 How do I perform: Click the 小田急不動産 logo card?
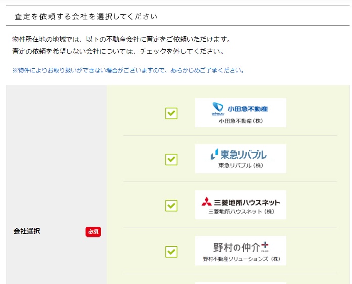[241, 113]
